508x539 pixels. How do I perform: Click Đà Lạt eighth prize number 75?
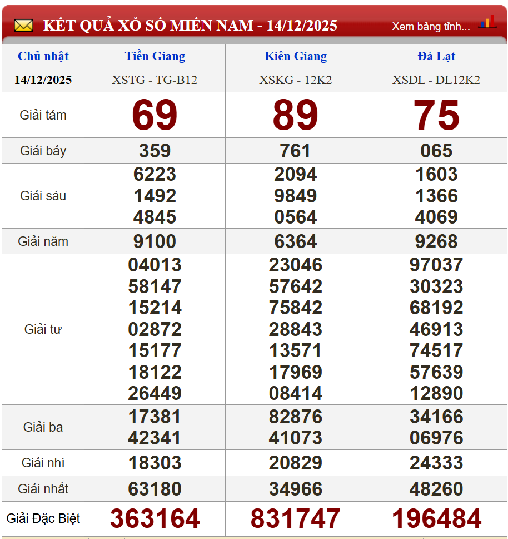[x=436, y=116]
